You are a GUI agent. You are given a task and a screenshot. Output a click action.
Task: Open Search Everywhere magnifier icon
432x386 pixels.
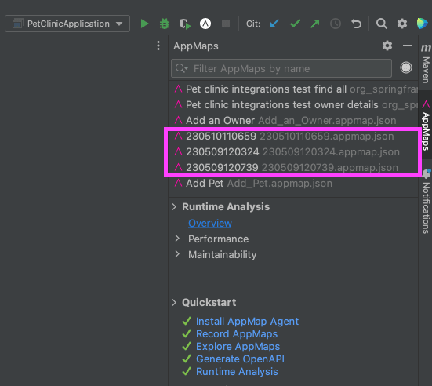382,24
